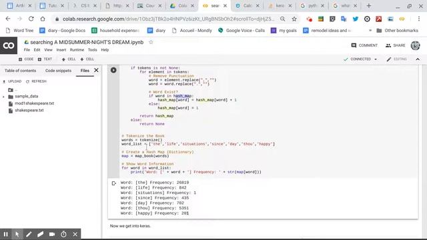The height and width of the screenshot is (240, 427).
Task: Open the Colab logo home
Action: pos(9,45)
